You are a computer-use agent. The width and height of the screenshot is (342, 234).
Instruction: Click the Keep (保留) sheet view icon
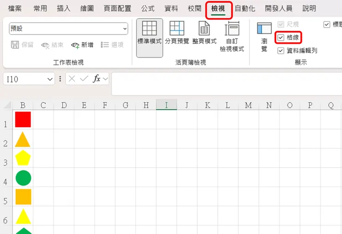pos(15,45)
